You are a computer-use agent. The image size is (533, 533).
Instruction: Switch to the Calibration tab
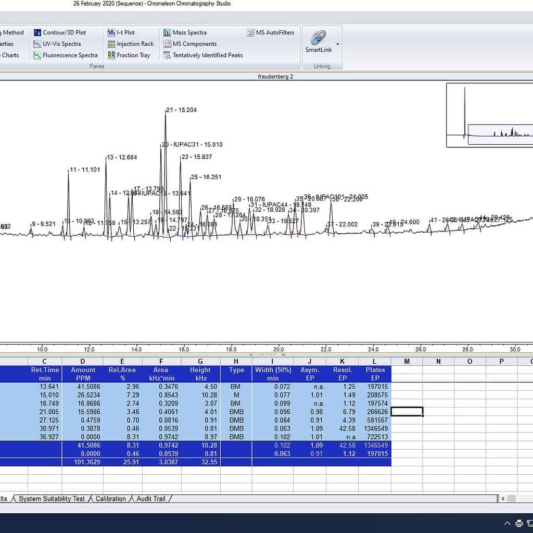110,499
